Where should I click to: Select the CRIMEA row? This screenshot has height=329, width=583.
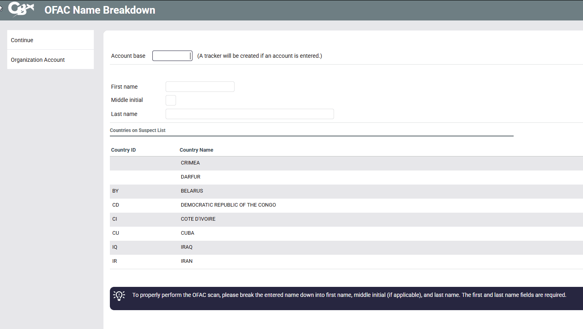click(x=190, y=163)
